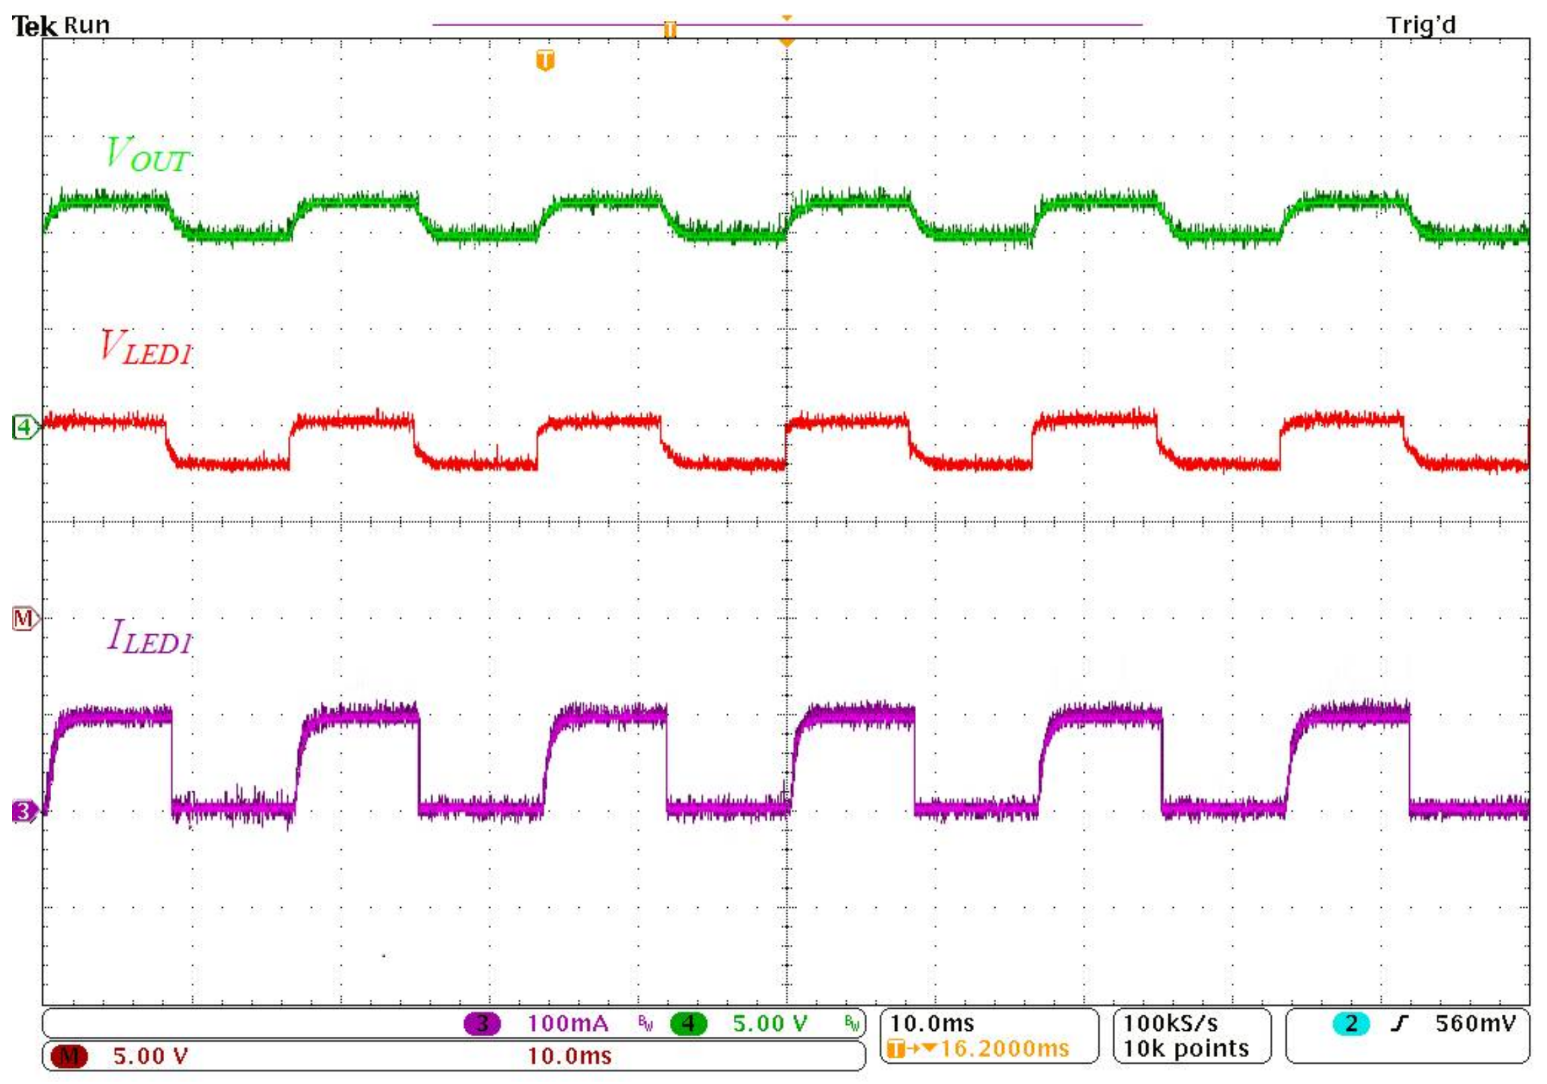Select the red math M badge
This screenshot has height=1084, width=1547.
pyautogui.click(x=69, y=1056)
